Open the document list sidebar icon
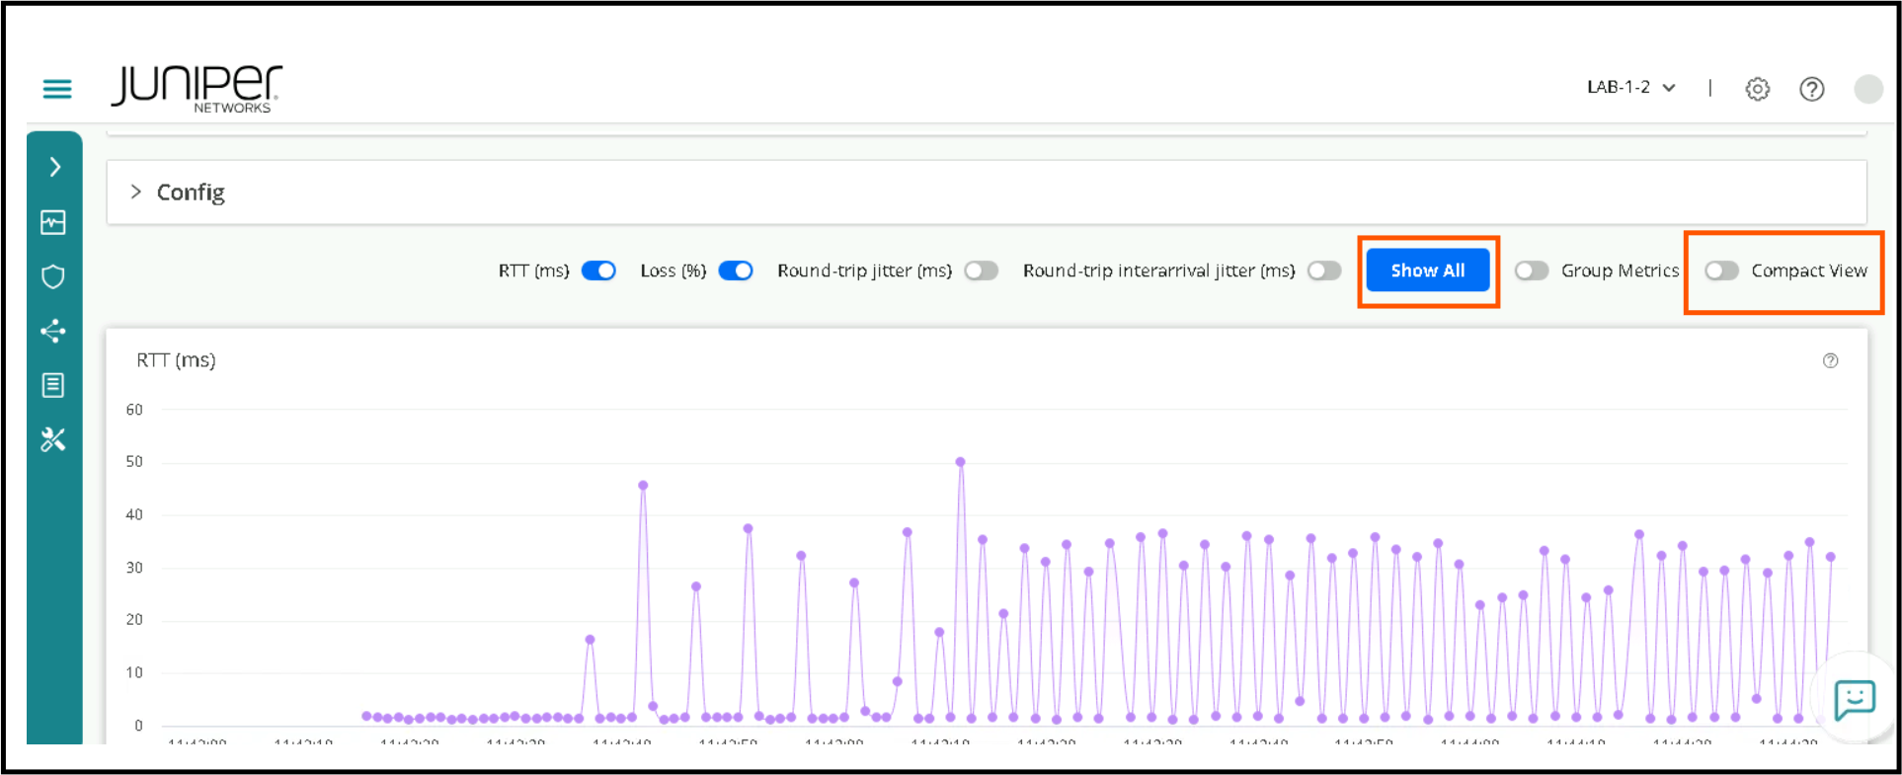The image size is (1902, 775). tap(53, 385)
